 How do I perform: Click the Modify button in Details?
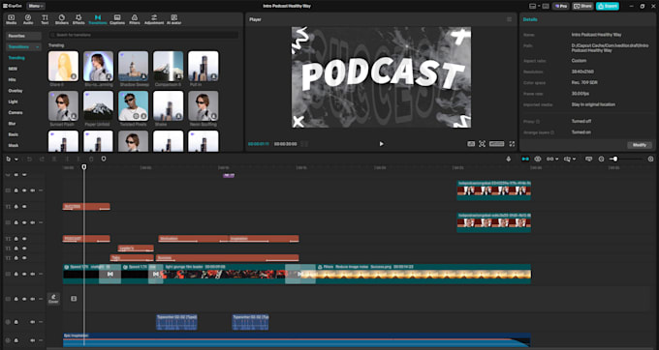click(640, 145)
